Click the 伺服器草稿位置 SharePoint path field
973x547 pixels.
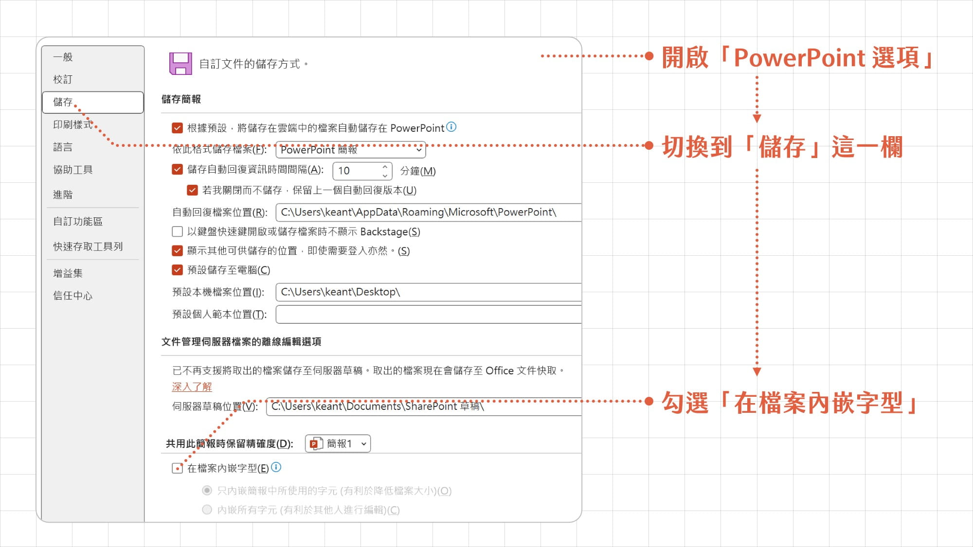pos(423,406)
